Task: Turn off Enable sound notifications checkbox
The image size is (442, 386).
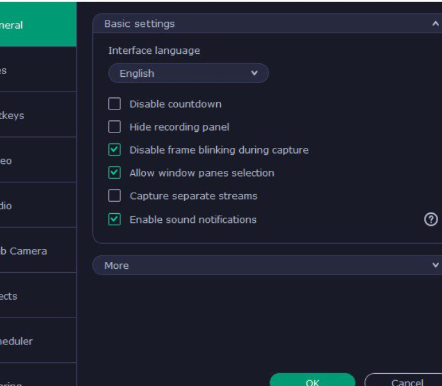Action: pos(114,219)
